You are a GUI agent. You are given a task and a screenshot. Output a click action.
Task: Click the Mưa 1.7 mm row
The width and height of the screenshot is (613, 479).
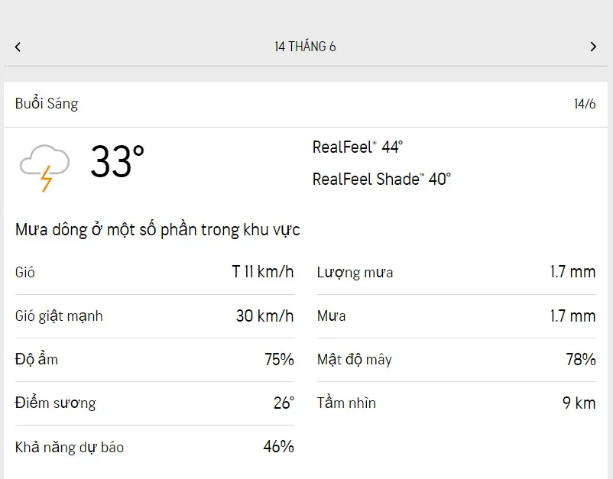456,316
